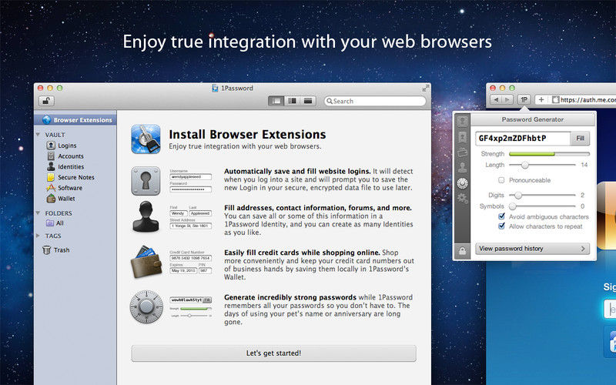Click the browser plus add button
Viewport: 616px width, 385px height.
541,100
